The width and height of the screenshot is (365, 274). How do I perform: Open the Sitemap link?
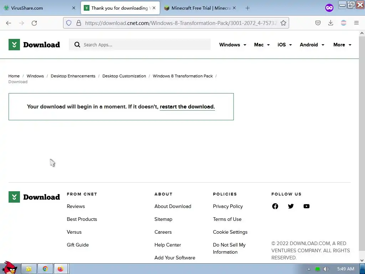[163, 219]
